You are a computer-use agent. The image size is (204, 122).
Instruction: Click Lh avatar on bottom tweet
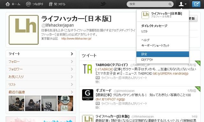click(88, 119)
